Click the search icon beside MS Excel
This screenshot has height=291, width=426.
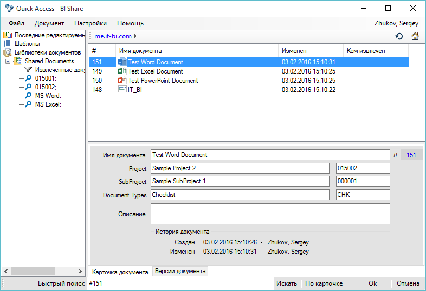pos(28,104)
